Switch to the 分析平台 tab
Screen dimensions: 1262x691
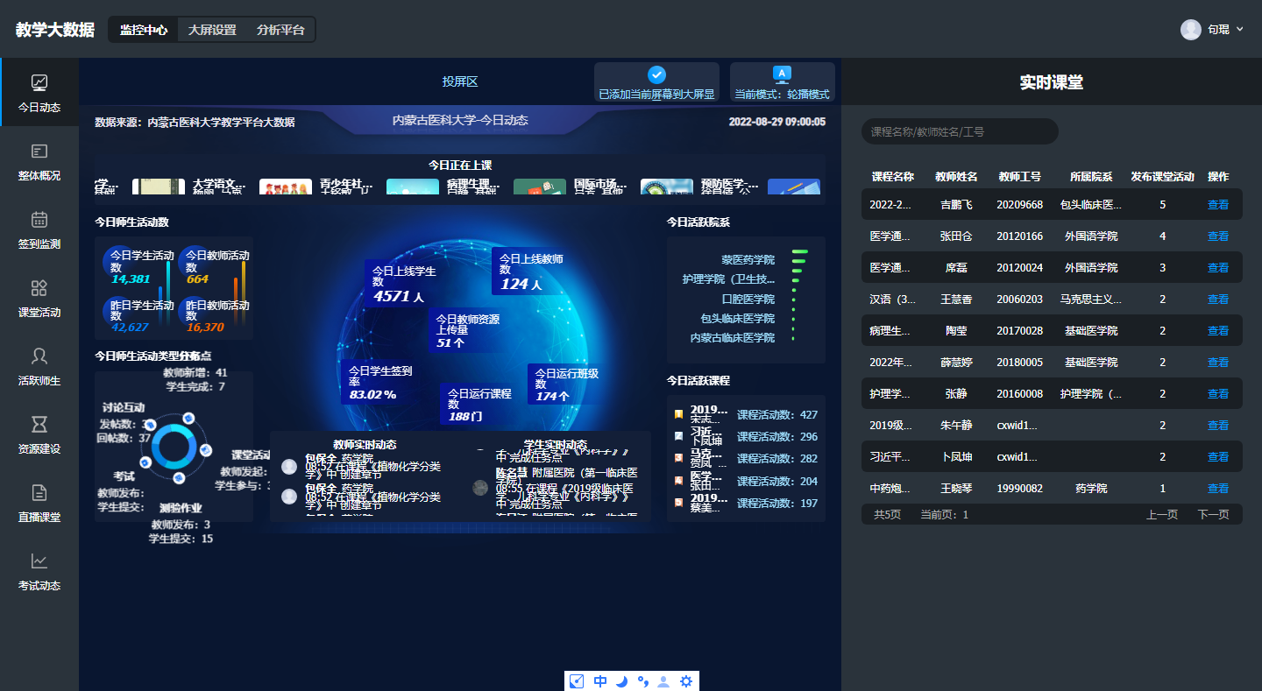click(x=280, y=30)
